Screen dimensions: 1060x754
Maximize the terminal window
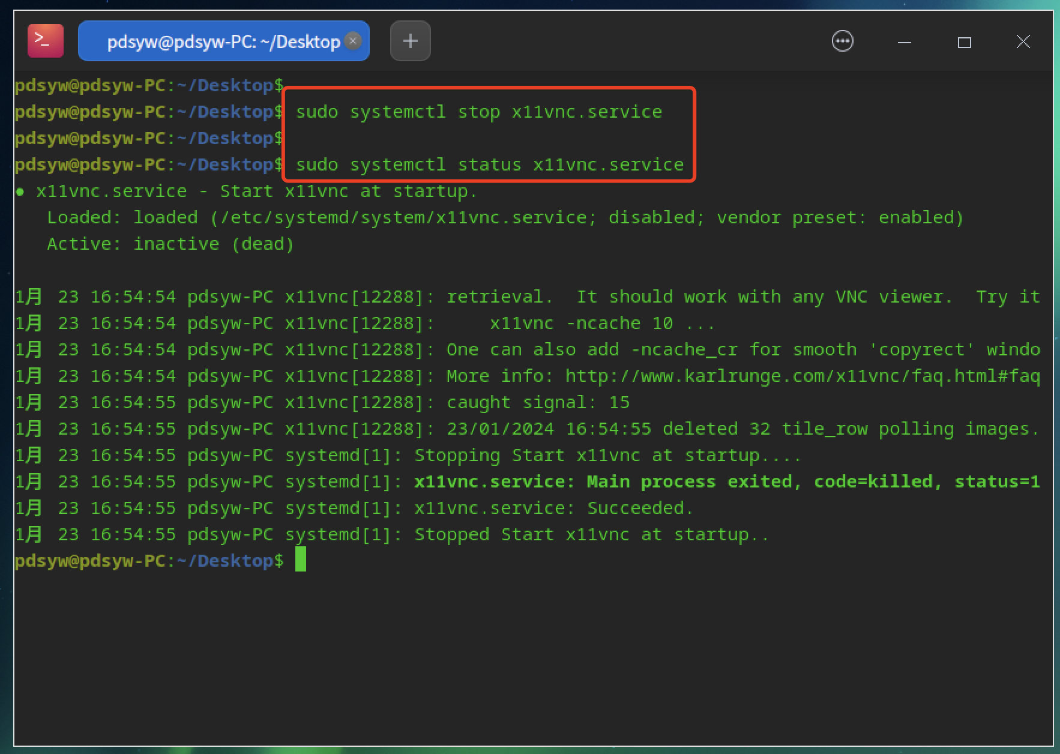coord(965,42)
